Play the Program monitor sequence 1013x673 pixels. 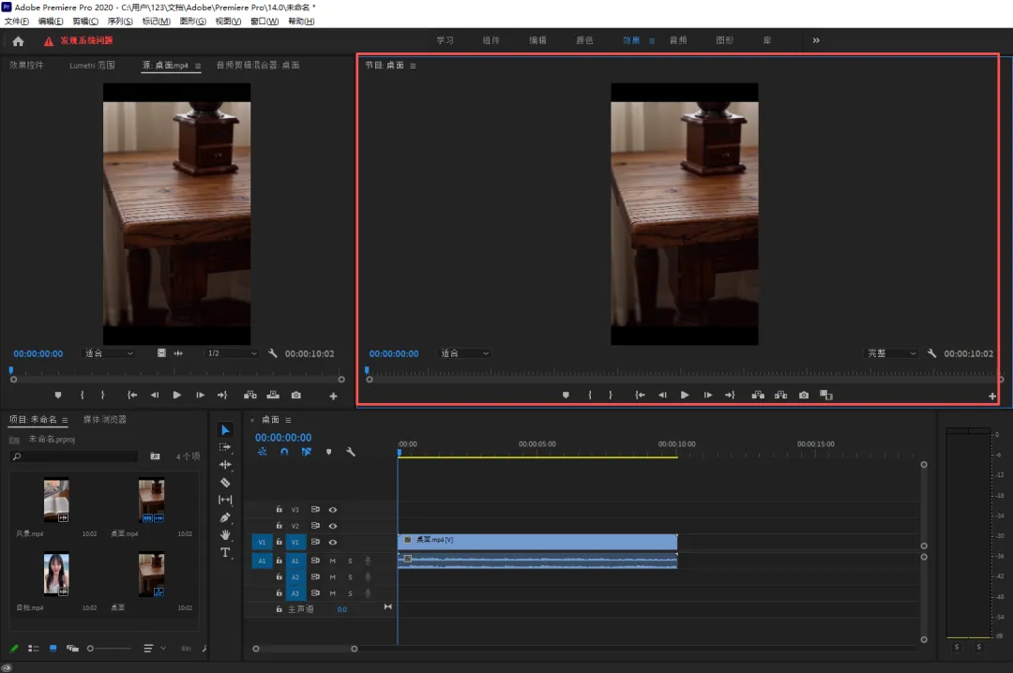[x=685, y=396]
